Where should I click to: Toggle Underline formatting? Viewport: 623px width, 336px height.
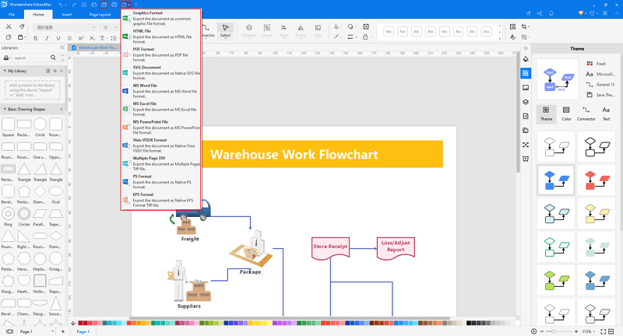58,38
